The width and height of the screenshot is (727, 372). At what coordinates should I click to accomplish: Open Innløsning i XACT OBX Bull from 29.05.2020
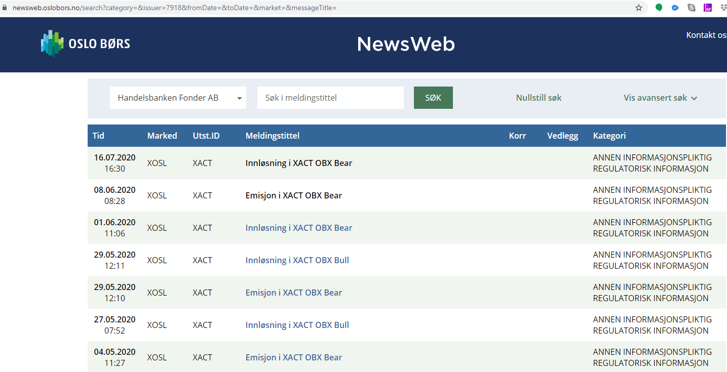(297, 260)
